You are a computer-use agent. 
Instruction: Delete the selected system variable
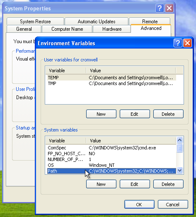click(x=168, y=184)
